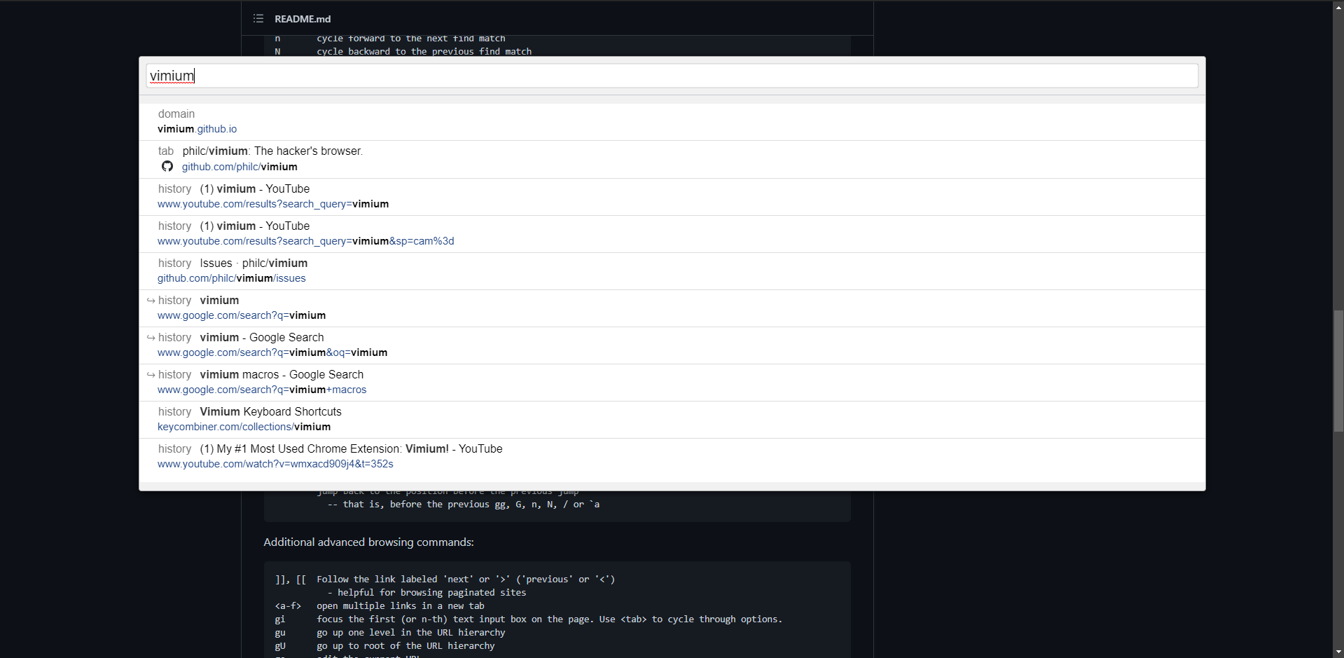Select the 'philc/vimium: The hacker's browser.' tab result
1344x658 pixels.
coord(672,160)
